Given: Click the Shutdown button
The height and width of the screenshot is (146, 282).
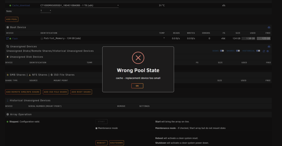Looking at the screenshot, I should tap(116, 143).
